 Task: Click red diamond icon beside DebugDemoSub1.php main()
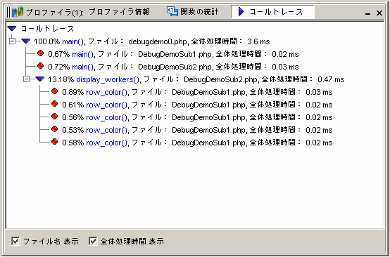40,53
